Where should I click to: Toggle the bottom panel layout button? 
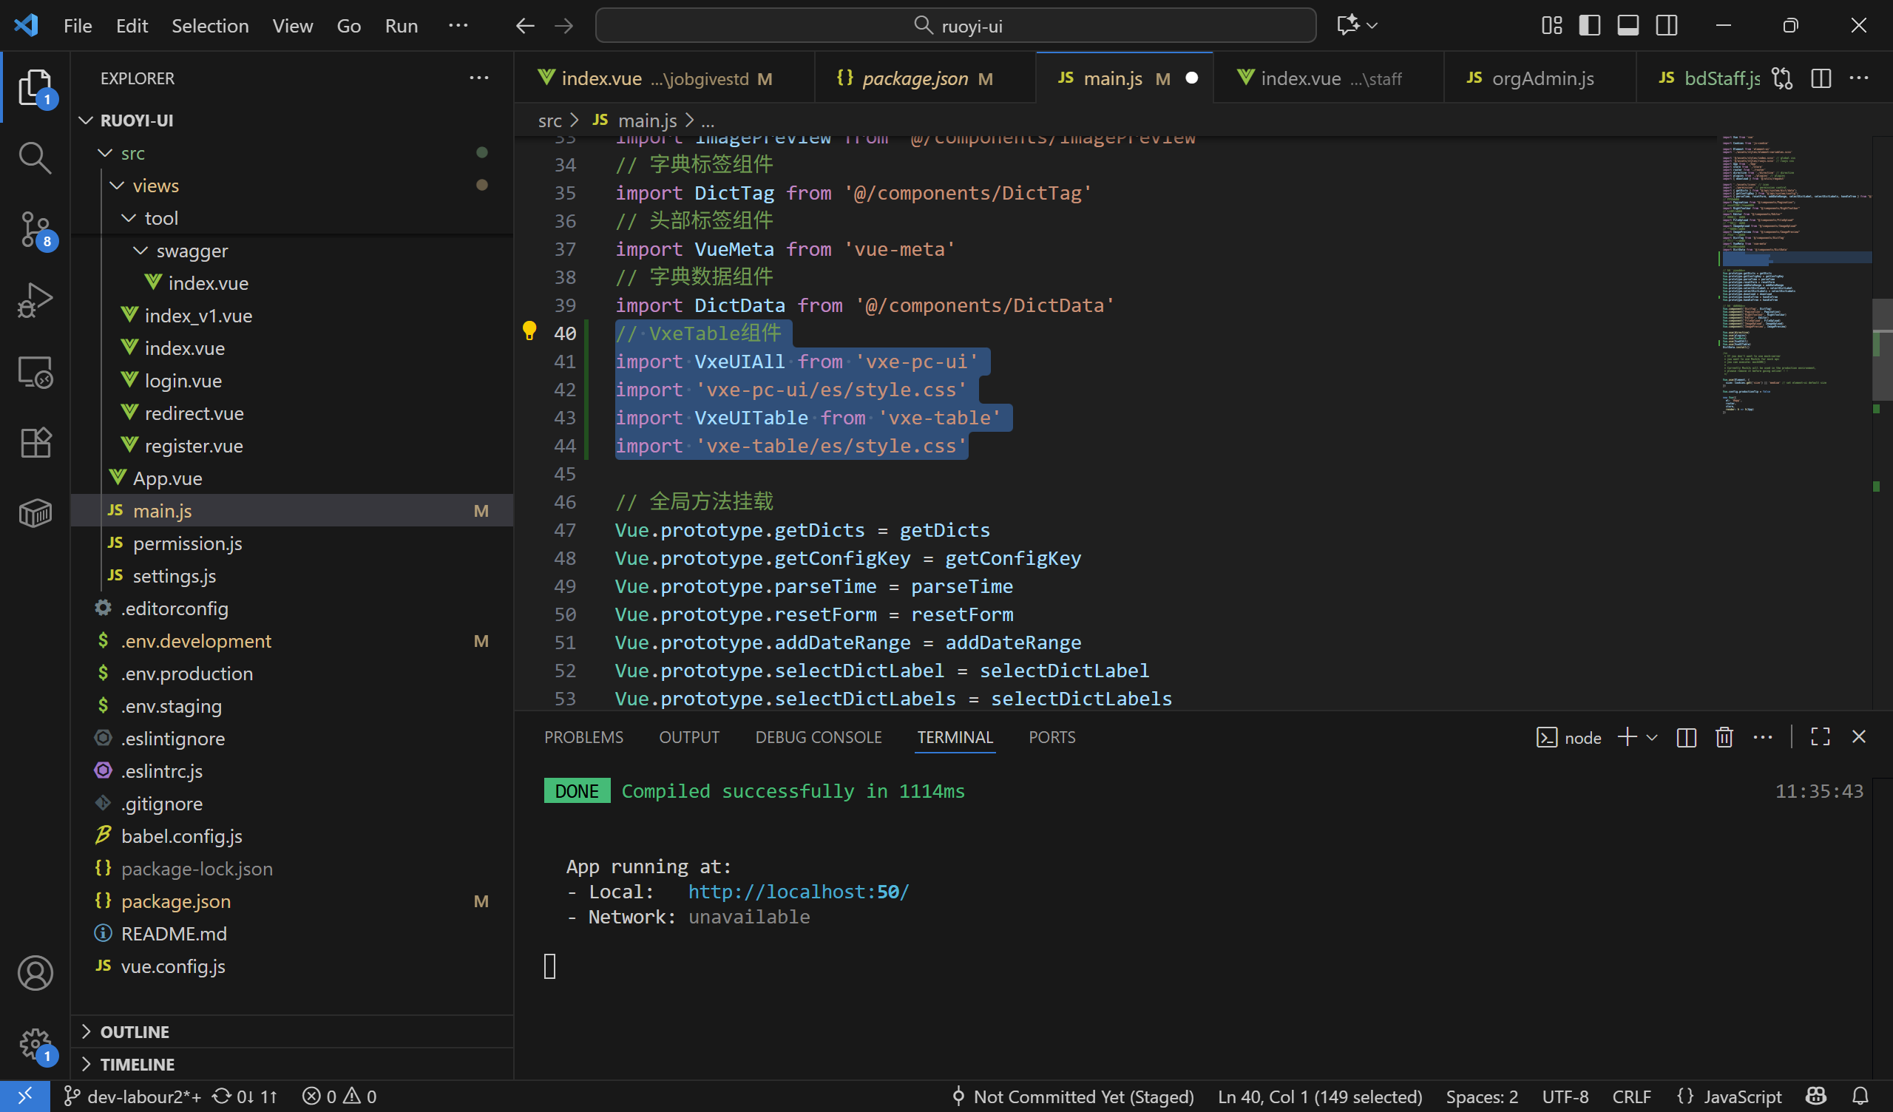(x=1628, y=26)
